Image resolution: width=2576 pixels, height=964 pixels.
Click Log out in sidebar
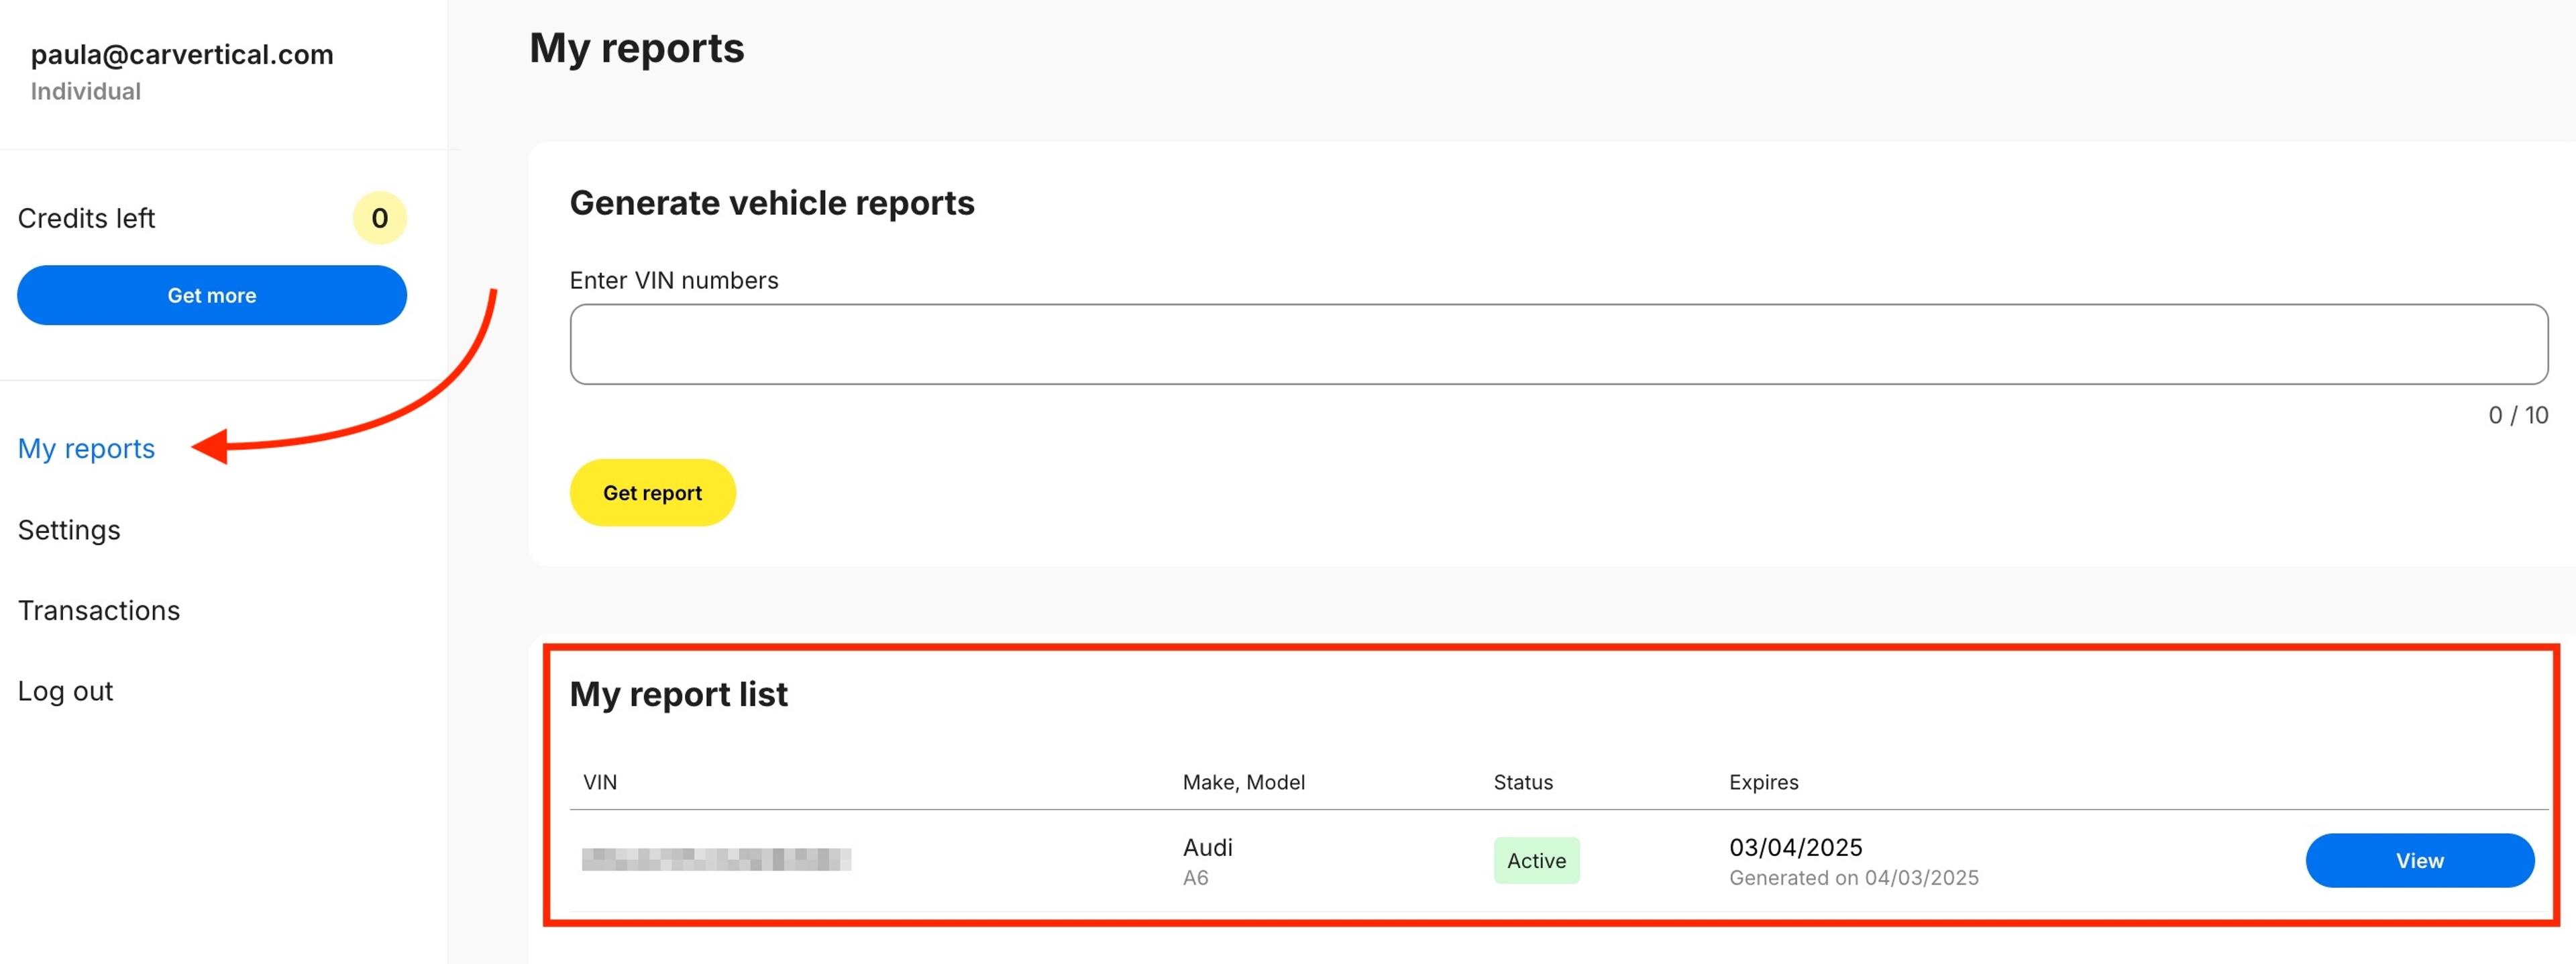[65, 691]
